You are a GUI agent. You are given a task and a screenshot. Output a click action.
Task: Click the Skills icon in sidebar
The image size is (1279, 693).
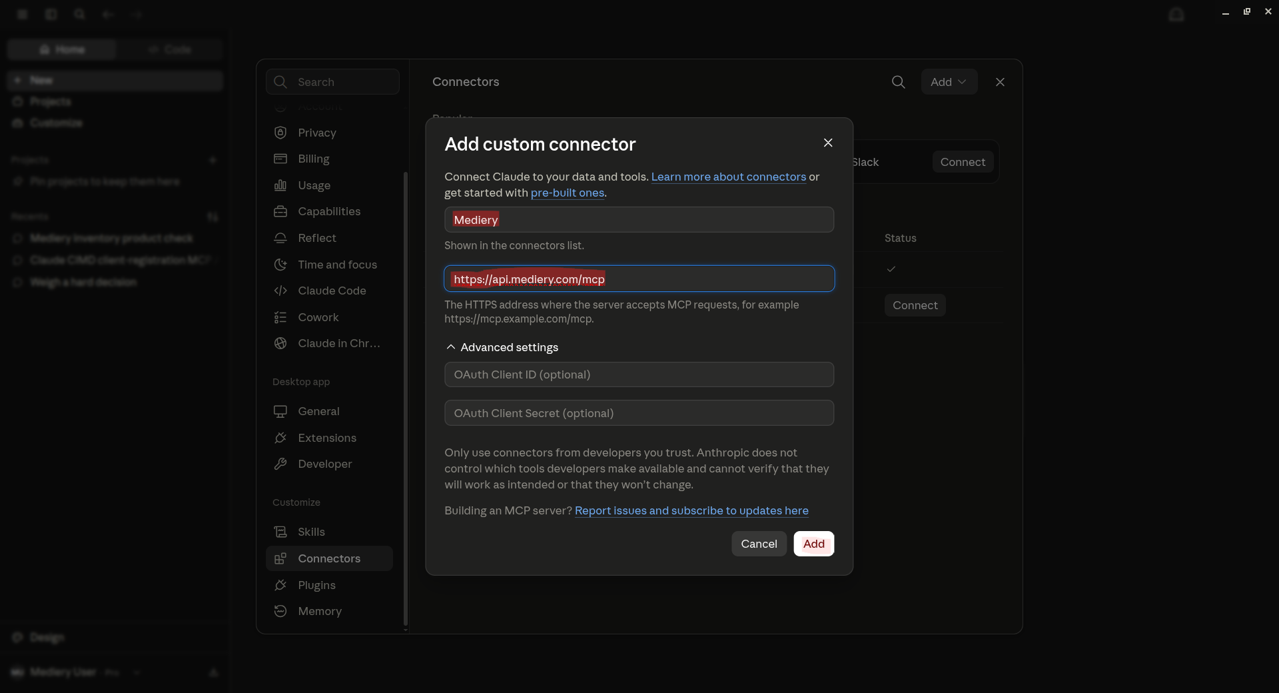[280, 532]
